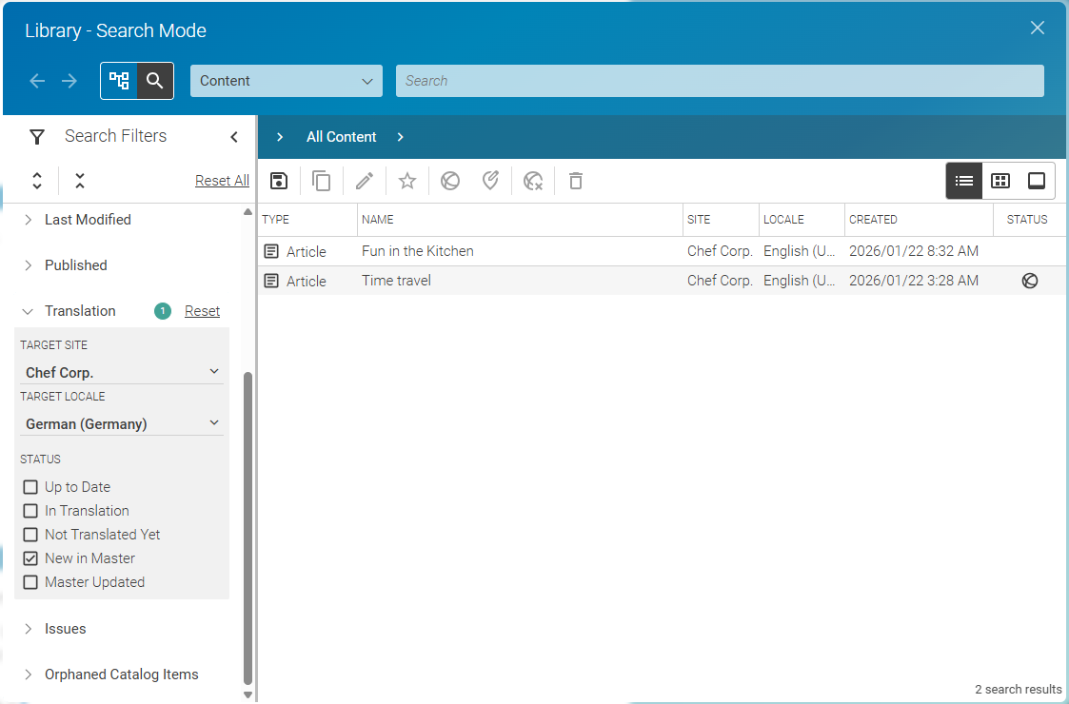Click the save search icon in toolbar
The width and height of the screenshot is (1069, 704).
click(279, 181)
